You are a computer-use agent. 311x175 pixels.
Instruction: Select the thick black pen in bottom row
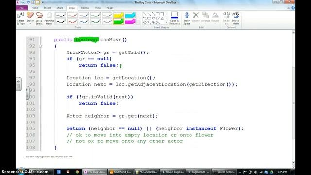(x=60, y=21)
